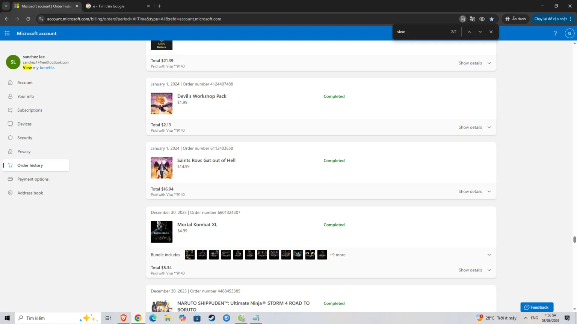Open a new browser tab
Viewport: 577px width, 324px height.
click(159, 6)
